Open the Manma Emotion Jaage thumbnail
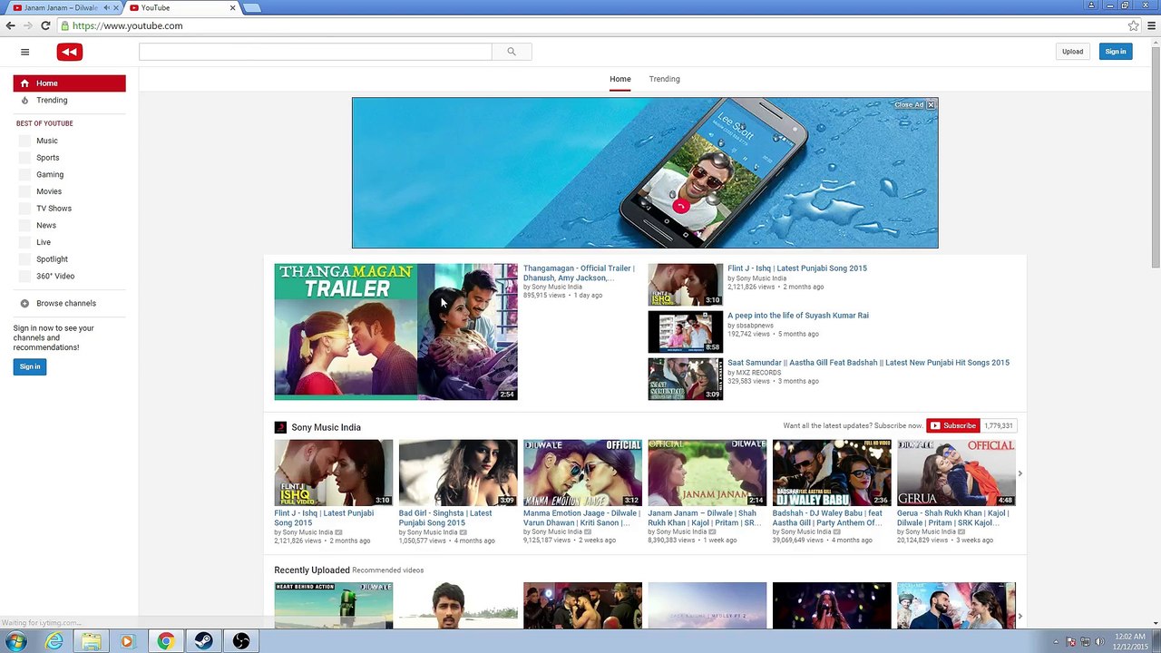This screenshot has width=1161, height=653. [582, 473]
